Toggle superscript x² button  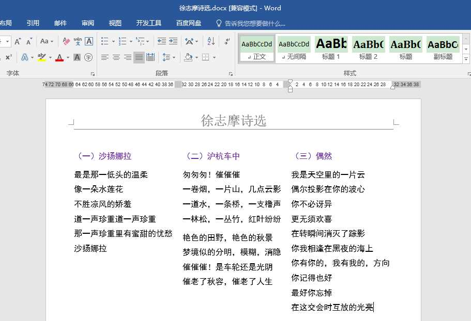point(9,57)
